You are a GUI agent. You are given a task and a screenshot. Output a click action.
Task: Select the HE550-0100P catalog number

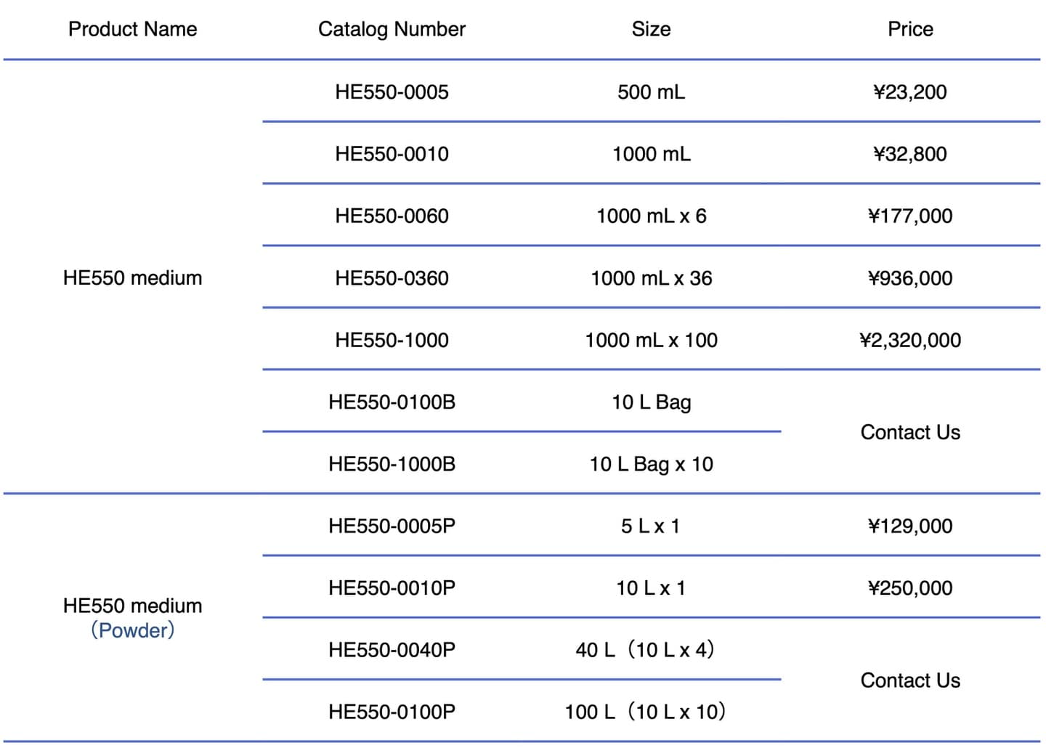point(392,712)
